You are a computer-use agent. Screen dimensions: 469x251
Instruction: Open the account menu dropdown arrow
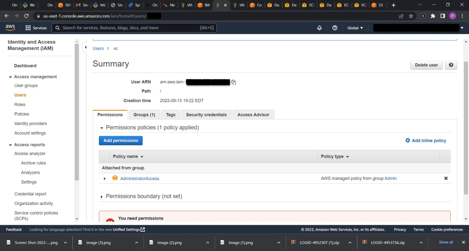pyautogui.click(x=462, y=28)
